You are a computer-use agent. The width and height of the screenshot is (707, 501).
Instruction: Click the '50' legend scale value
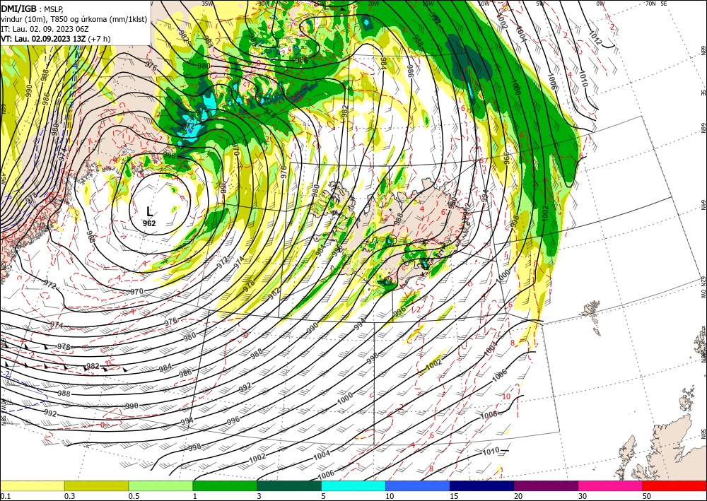pos(647,496)
